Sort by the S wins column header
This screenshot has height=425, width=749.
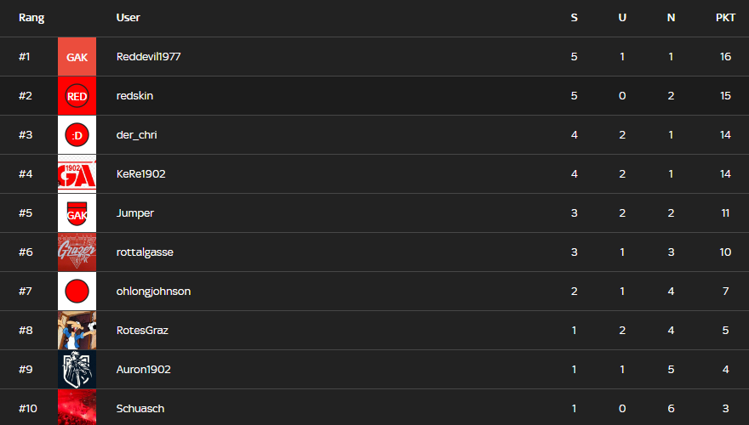point(575,18)
